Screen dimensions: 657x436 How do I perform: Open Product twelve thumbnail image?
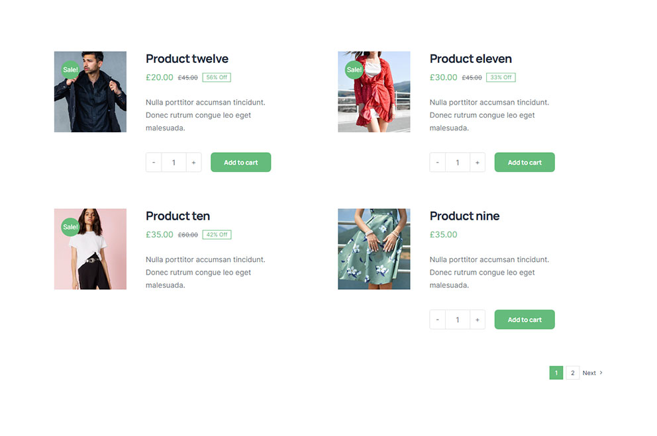90,92
